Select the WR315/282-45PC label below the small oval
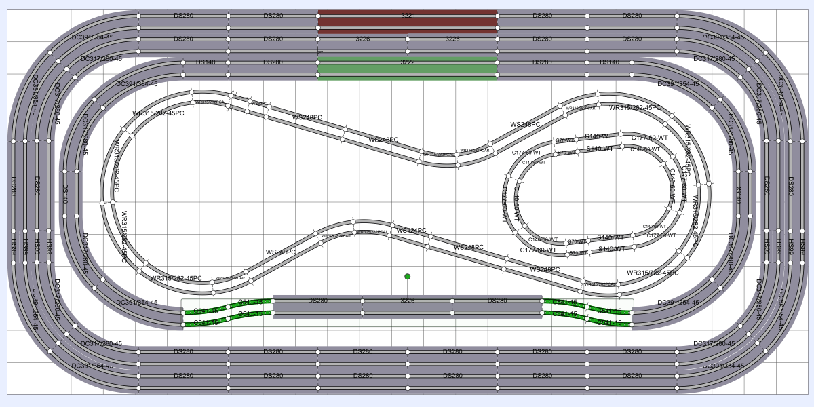The image size is (814, 407). pos(653,273)
